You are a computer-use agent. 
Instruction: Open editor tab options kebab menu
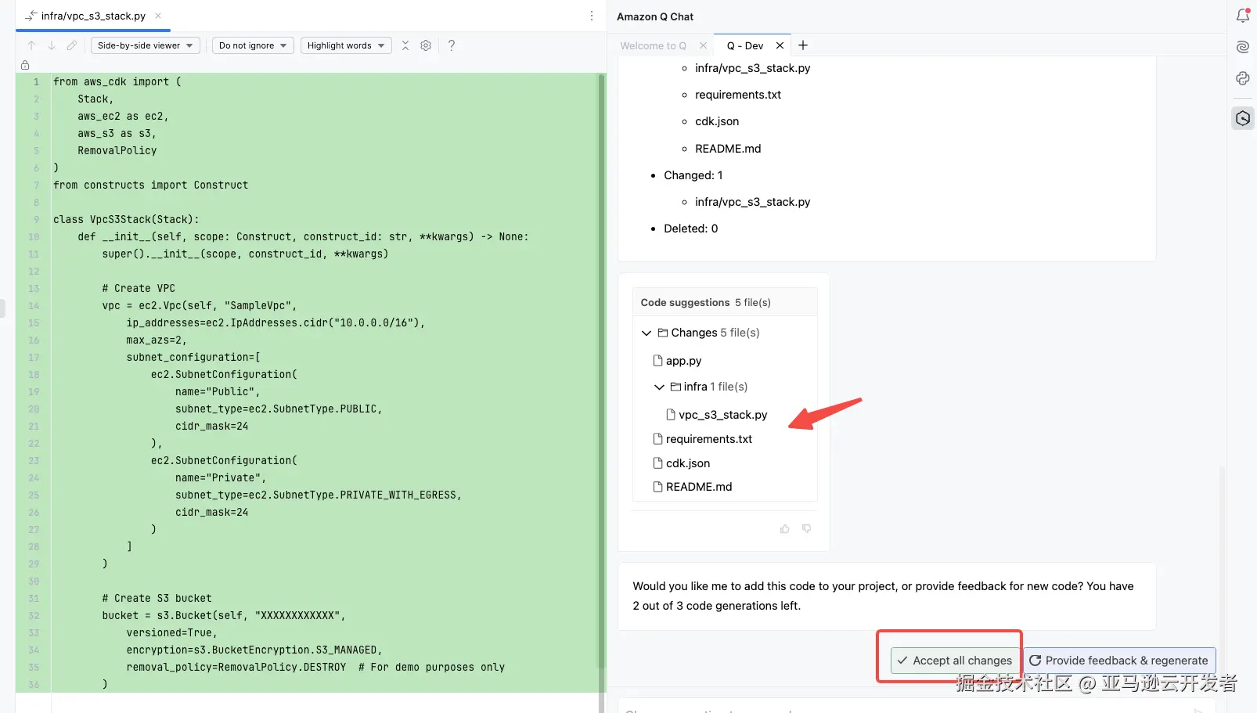[x=592, y=16]
